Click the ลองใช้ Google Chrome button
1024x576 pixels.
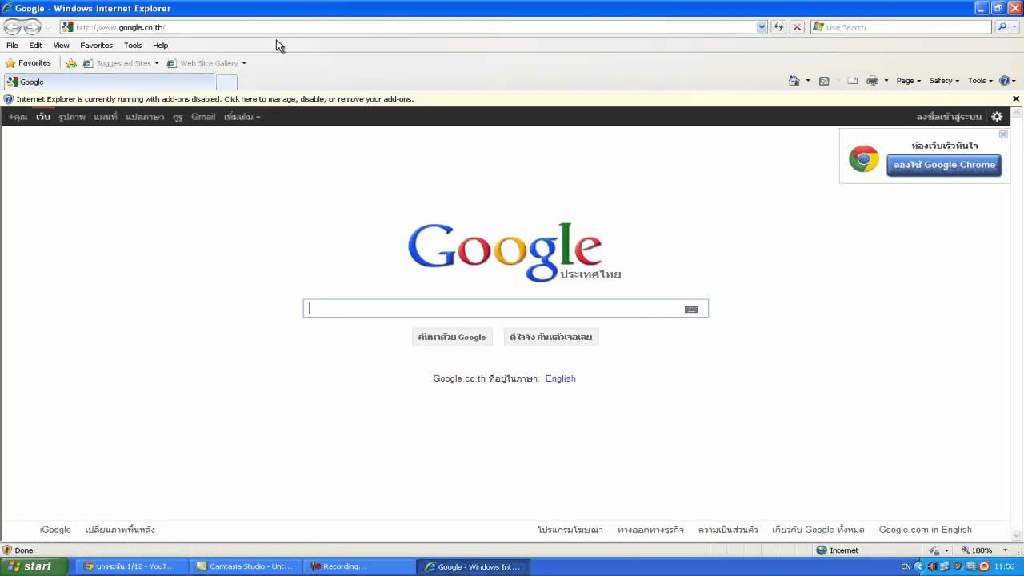(x=944, y=165)
